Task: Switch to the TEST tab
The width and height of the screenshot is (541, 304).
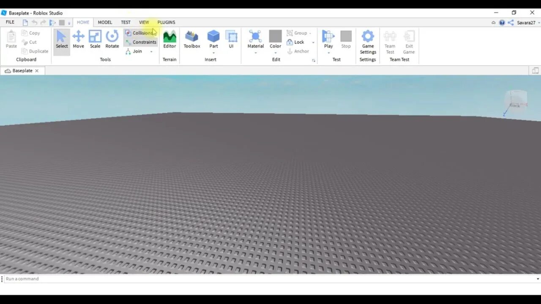Action: 126,22
